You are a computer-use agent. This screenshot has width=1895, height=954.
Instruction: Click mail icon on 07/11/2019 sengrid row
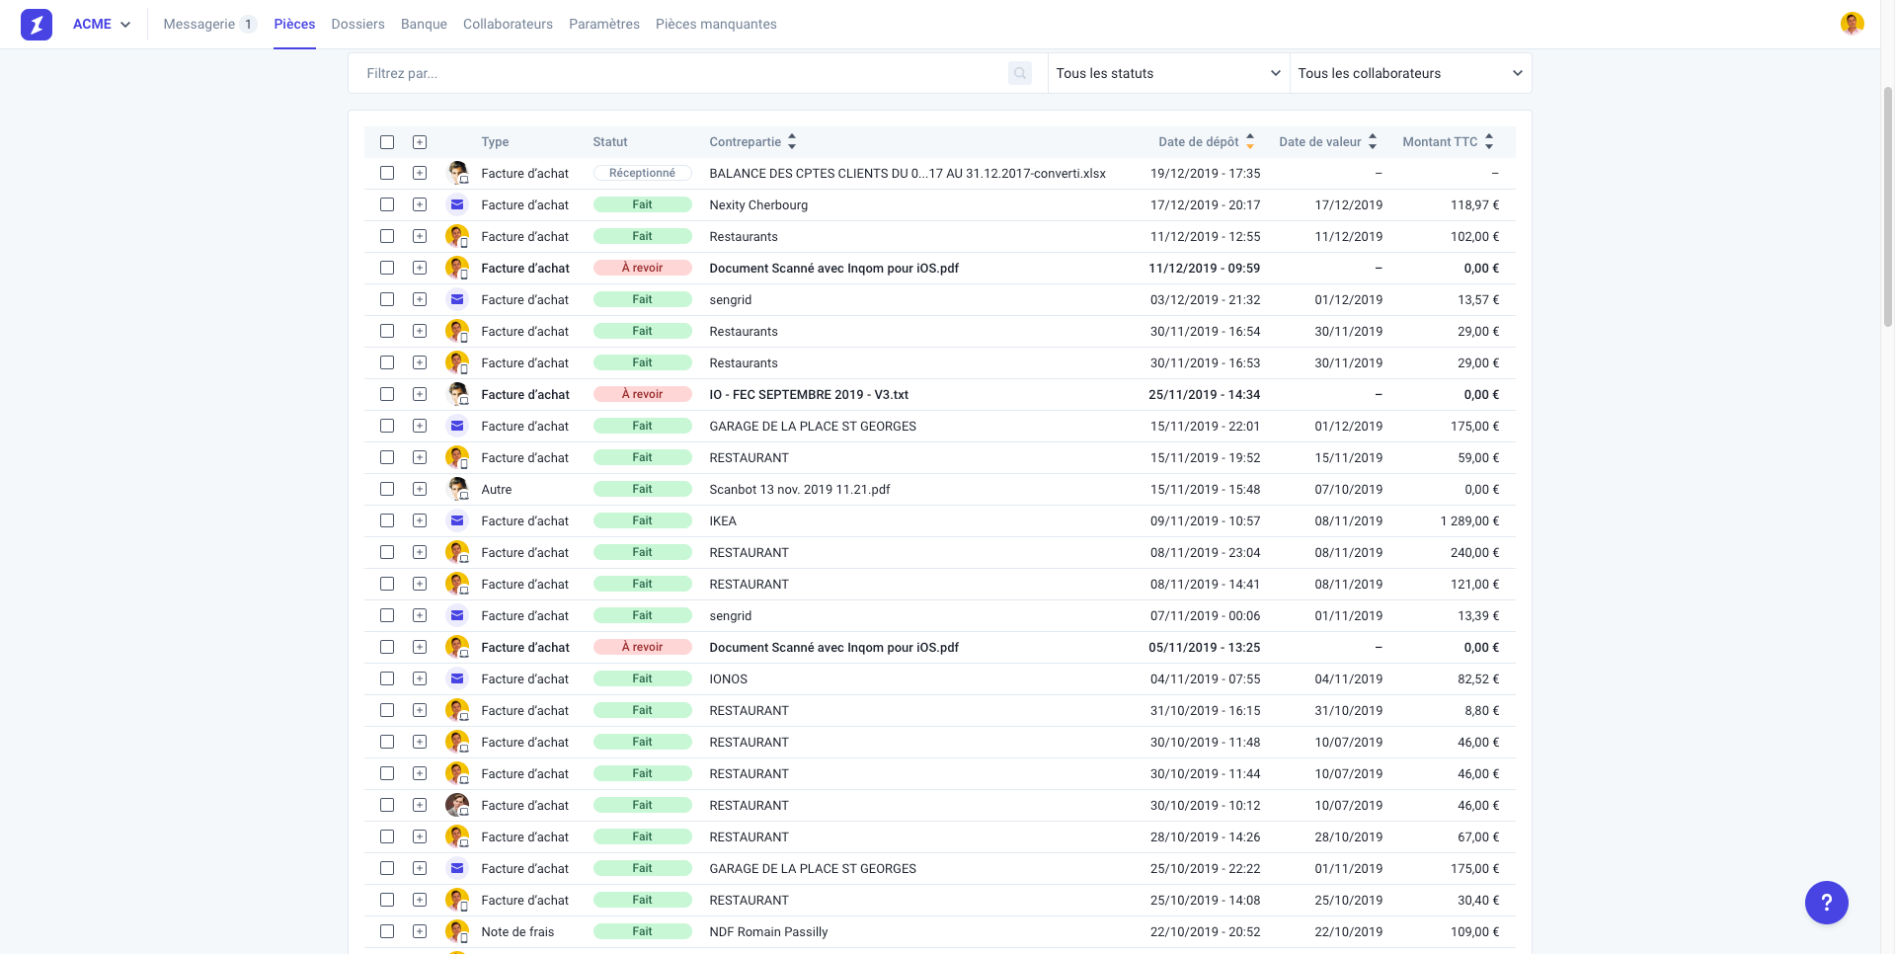(457, 615)
